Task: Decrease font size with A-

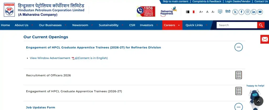Action: pyautogui.click(x=213, y=12)
